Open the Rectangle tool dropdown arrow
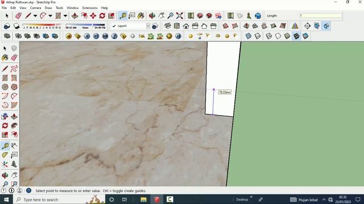 point(65,16)
